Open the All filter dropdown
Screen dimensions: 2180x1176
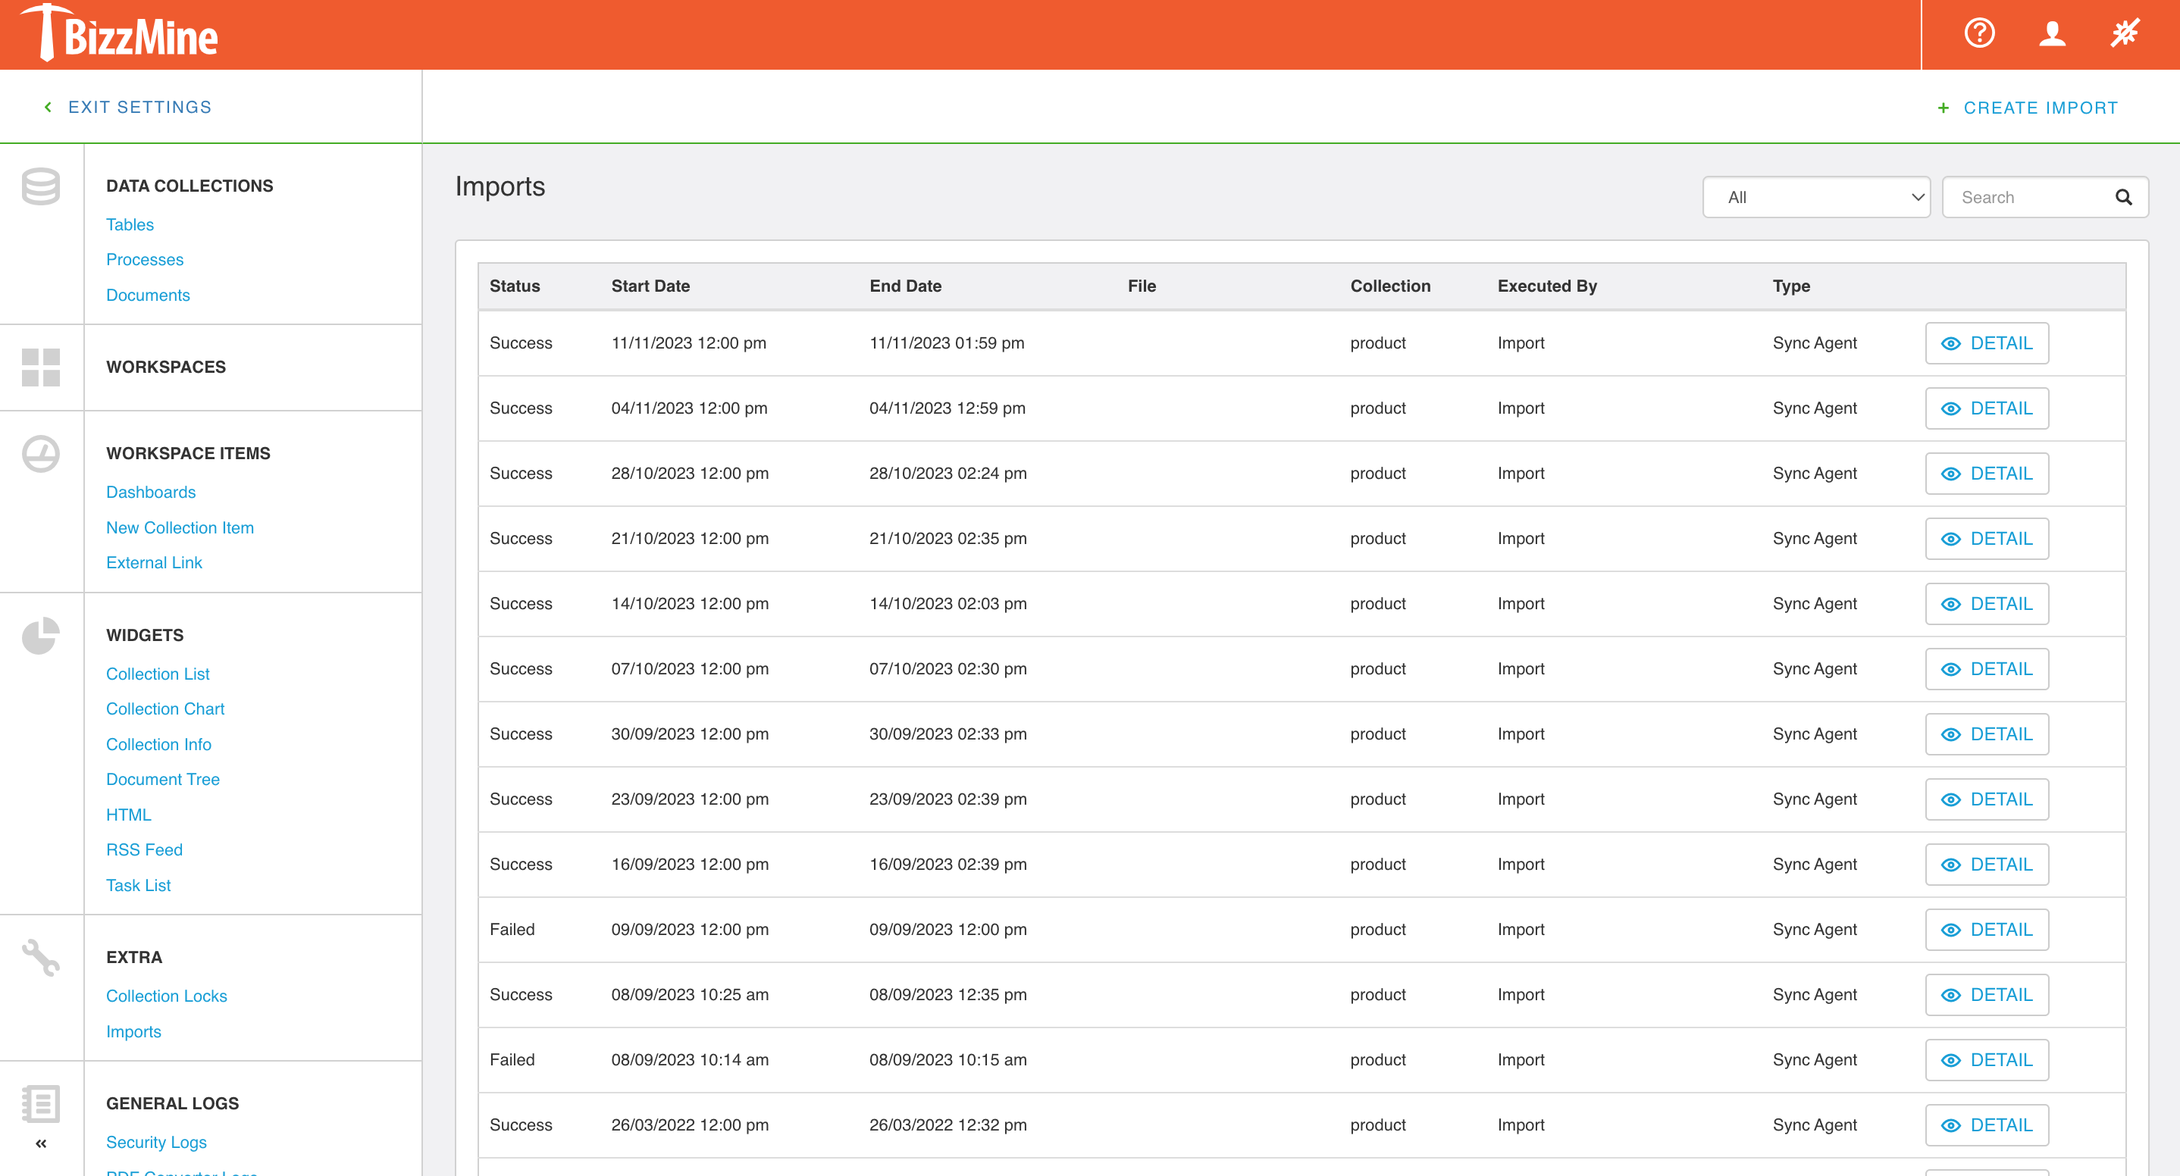1816,197
